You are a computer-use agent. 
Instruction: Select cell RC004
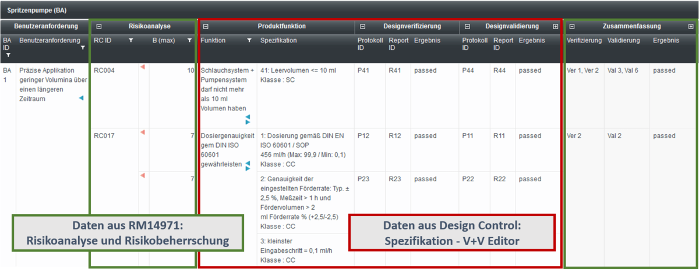pyautogui.click(x=104, y=71)
